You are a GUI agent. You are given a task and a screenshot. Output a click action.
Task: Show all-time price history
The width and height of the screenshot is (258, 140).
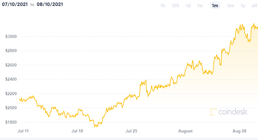coord(254,6)
